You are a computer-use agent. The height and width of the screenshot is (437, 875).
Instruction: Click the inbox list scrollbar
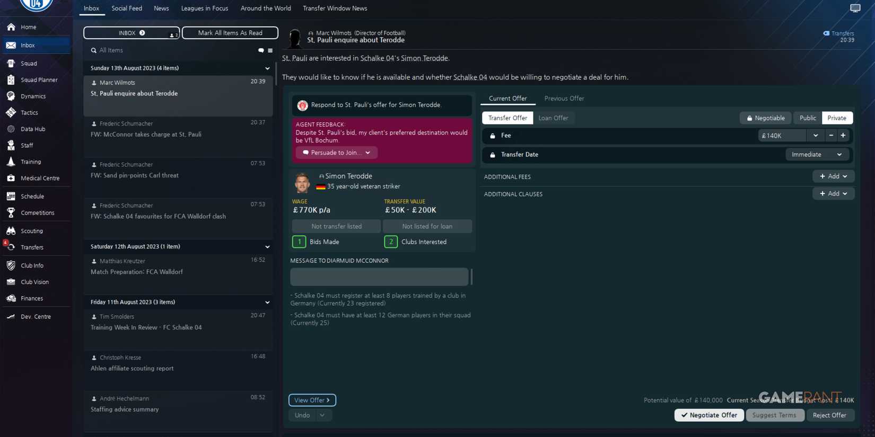tap(276, 74)
